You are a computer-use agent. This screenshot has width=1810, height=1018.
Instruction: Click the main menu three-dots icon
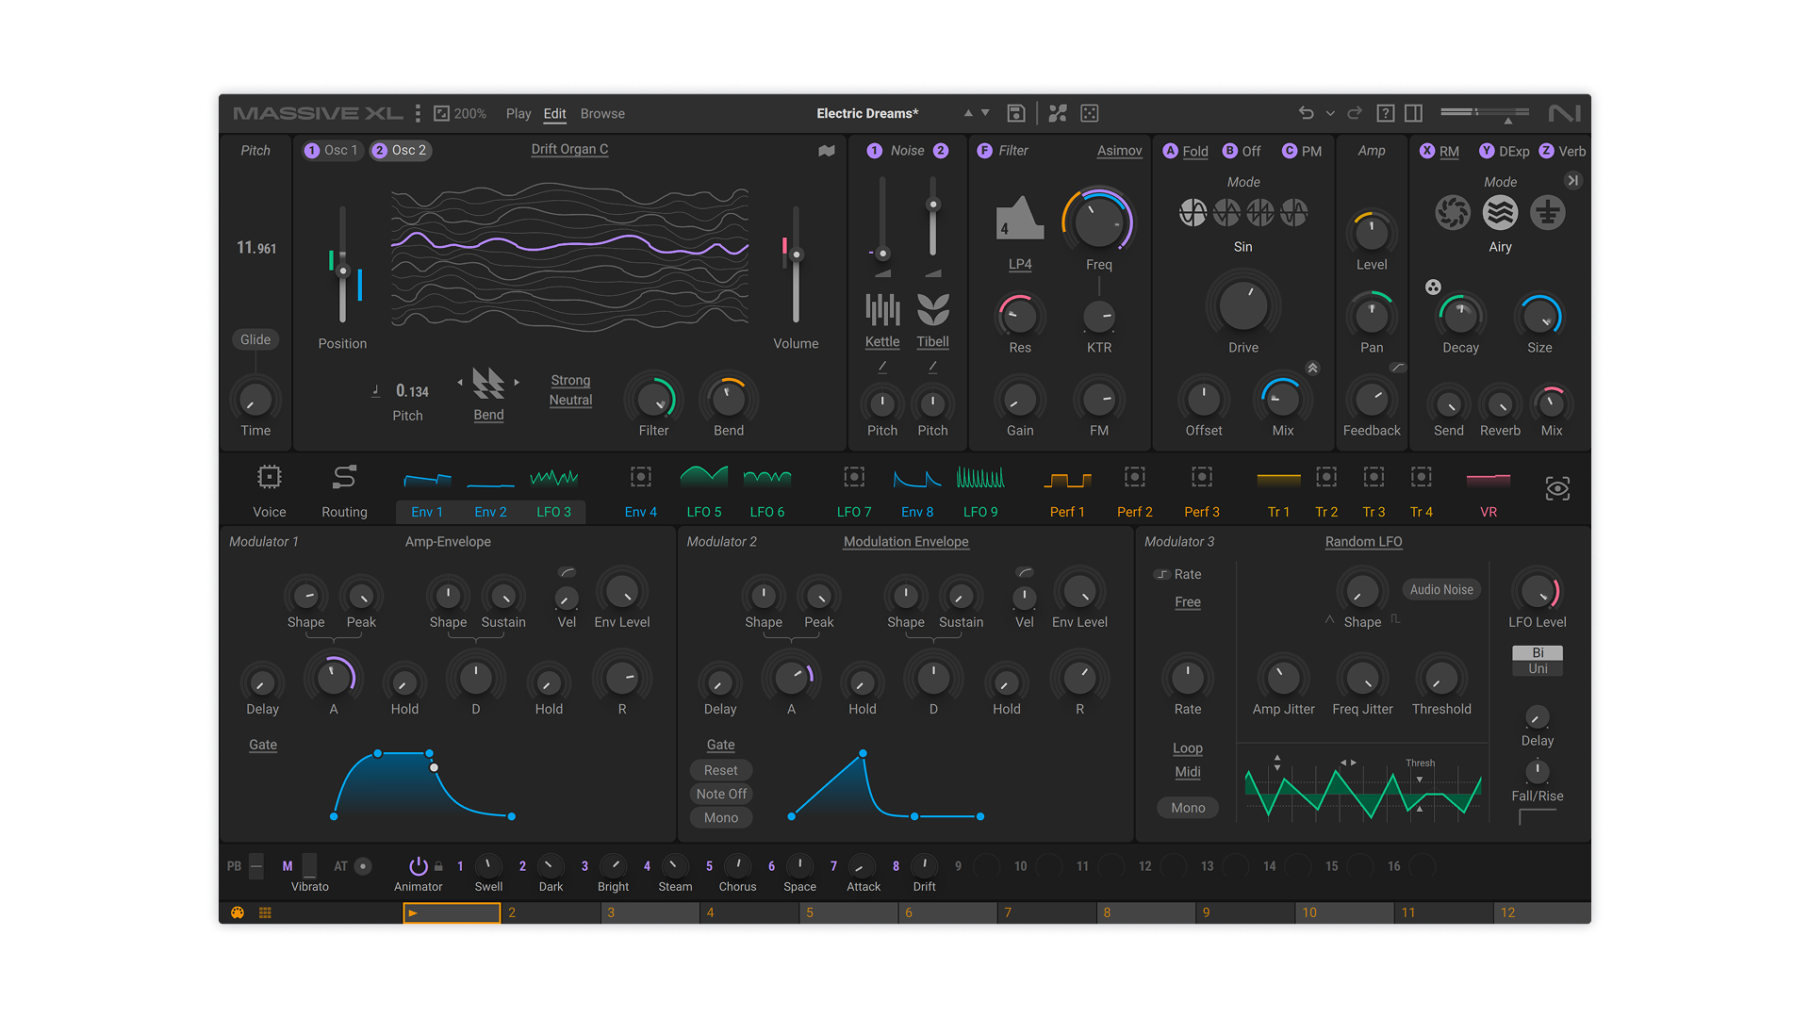coord(418,113)
